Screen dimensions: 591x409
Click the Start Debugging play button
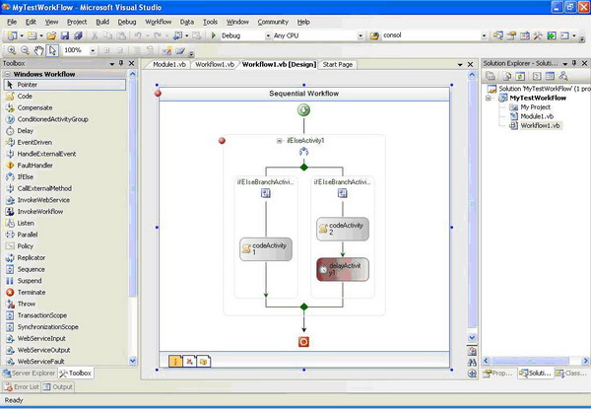(214, 35)
